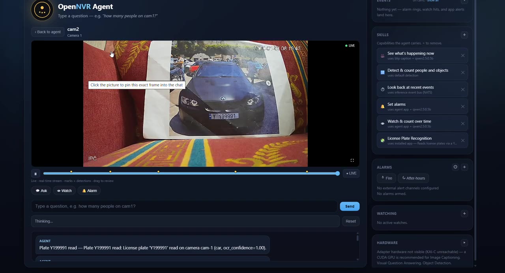Image resolution: width=505 pixels, height=273 pixels.
Task: Open the 'Set alarms' skill card
Action: pyautogui.click(x=422, y=107)
